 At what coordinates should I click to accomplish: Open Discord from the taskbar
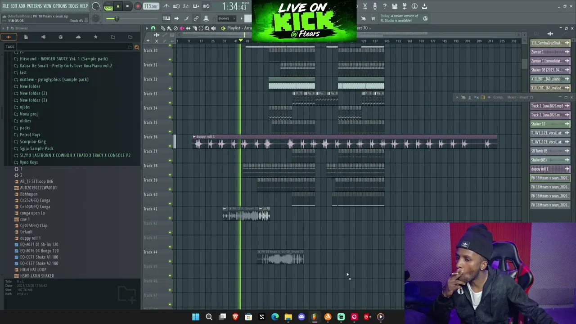pos(301,317)
